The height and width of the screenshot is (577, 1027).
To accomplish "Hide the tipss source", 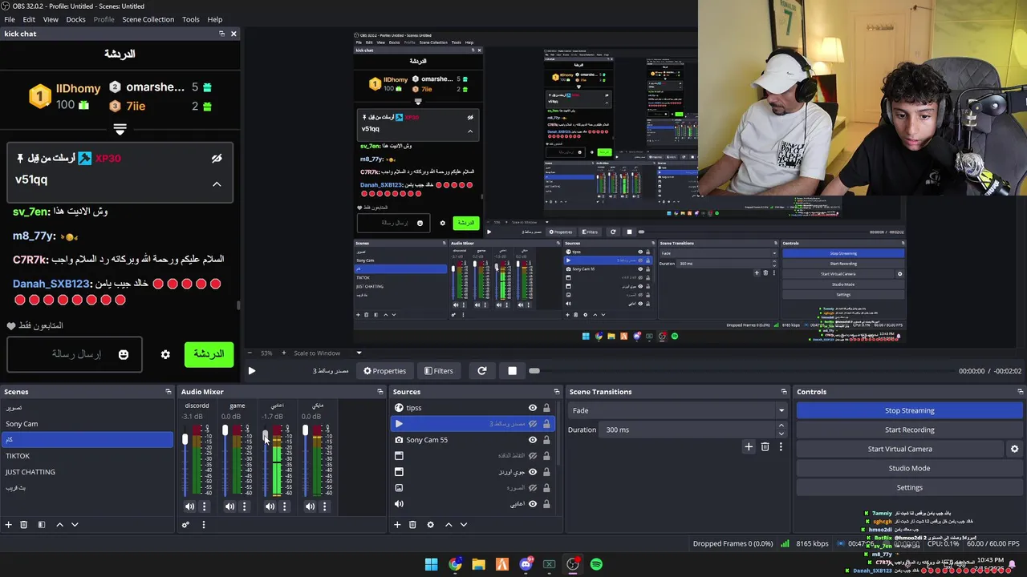I will (532, 408).
